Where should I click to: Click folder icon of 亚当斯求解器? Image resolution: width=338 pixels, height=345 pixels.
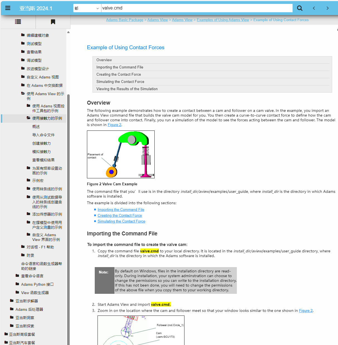pos(12,301)
